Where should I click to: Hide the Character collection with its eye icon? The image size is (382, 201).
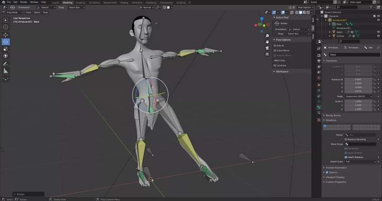click(378, 16)
